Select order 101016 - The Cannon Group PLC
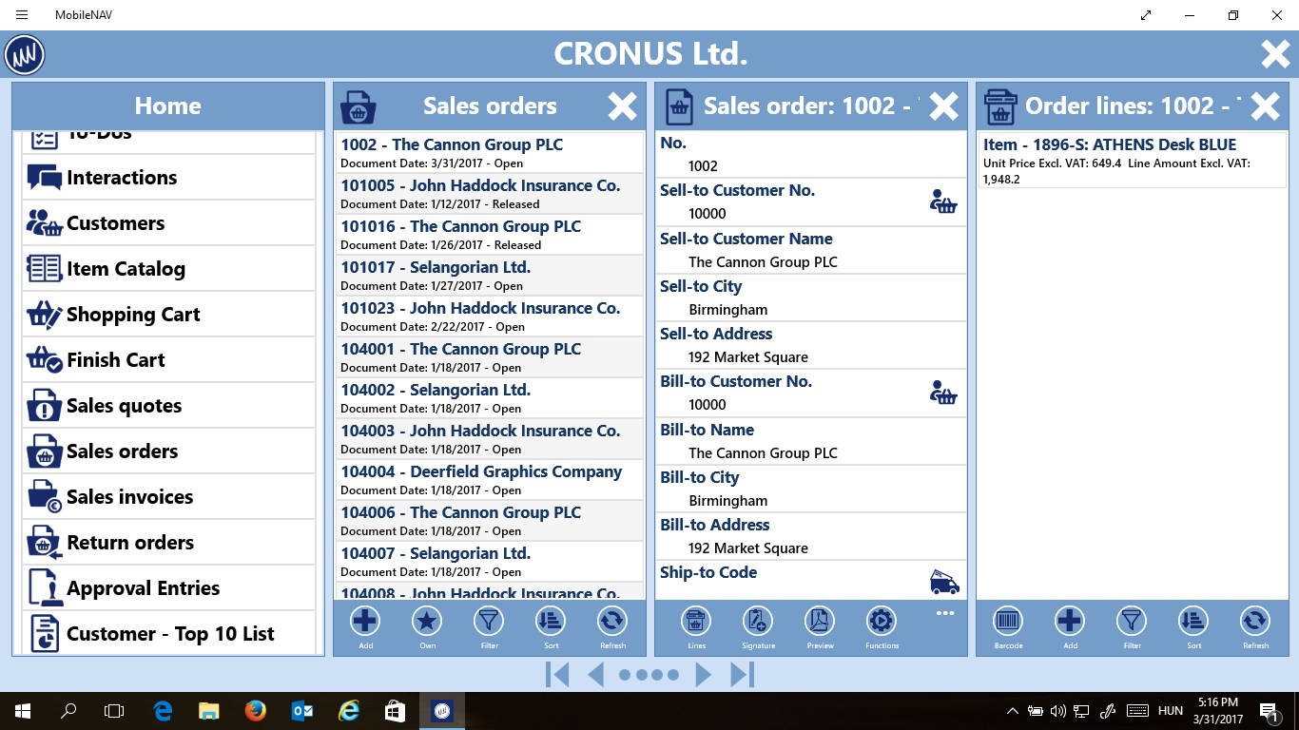Viewport: 1299px width, 730px height. pyautogui.click(x=490, y=235)
